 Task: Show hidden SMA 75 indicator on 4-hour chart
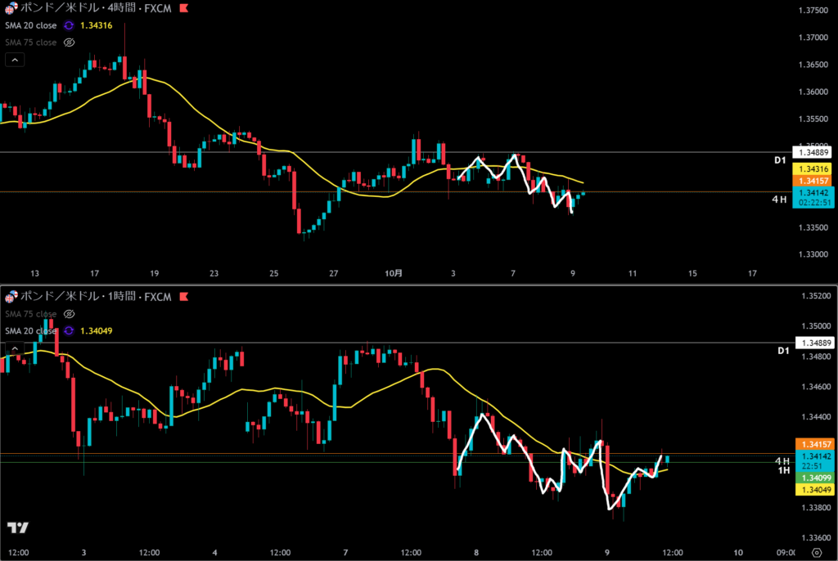coord(70,42)
